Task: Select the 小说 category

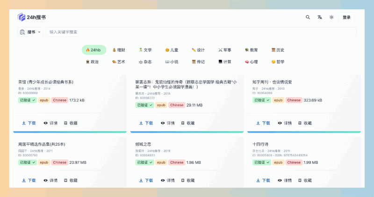Action: [x=172, y=62]
